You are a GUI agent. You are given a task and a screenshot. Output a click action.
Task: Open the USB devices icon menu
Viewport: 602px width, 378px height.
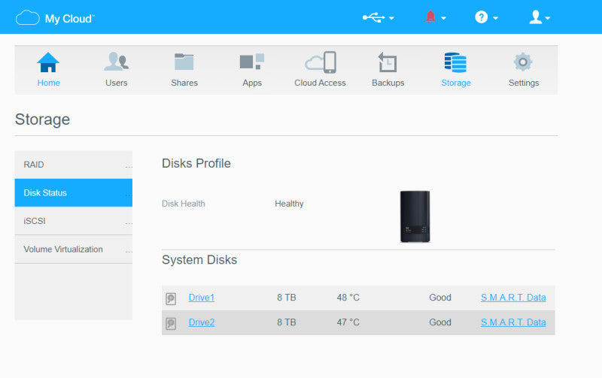point(373,17)
